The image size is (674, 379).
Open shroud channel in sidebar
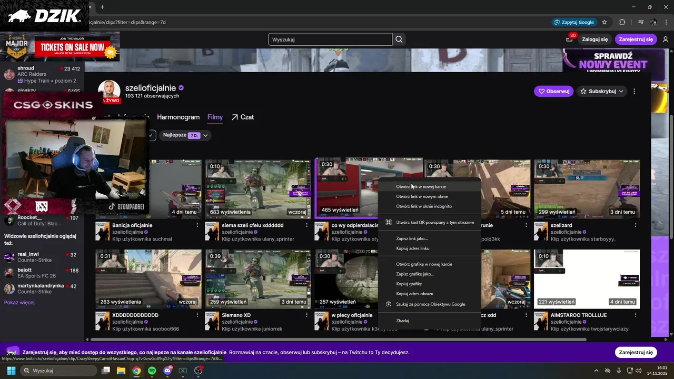pyautogui.click(x=42, y=74)
